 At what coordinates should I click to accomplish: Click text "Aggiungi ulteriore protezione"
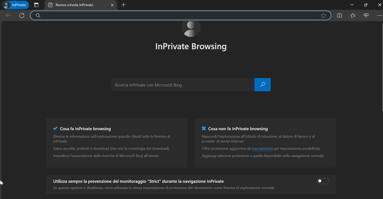[x=226, y=156]
